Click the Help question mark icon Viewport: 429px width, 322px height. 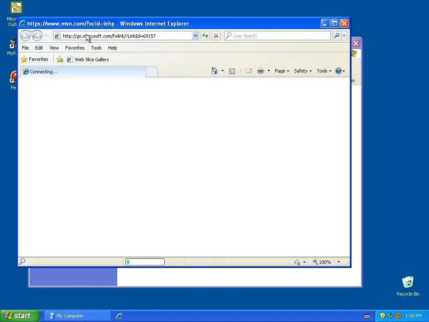click(x=339, y=71)
